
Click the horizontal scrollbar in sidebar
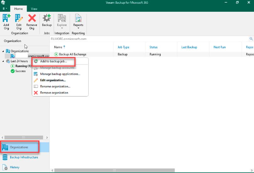click(x=24, y=137)
